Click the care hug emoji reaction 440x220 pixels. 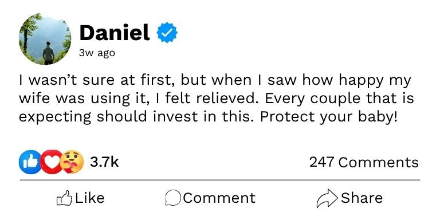tap(72, 162)
